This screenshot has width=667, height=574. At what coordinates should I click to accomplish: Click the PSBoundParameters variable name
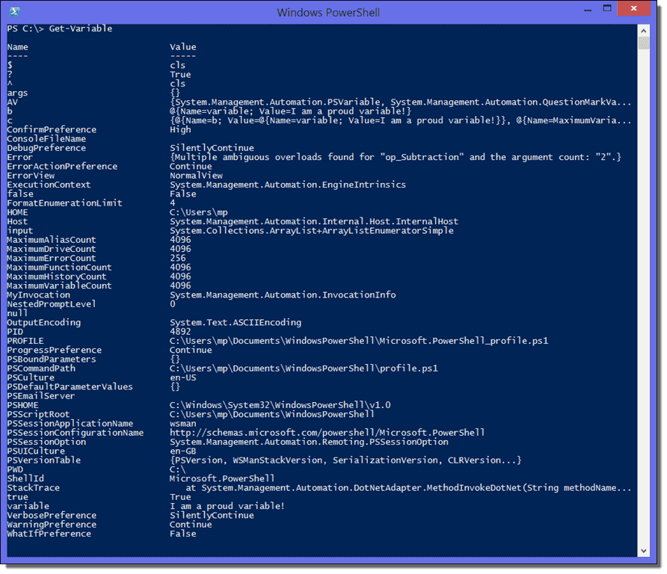[52, 359]
